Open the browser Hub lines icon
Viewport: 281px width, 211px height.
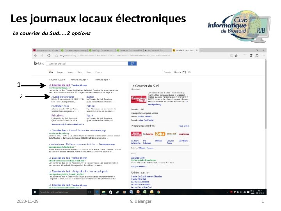point(244,55)
